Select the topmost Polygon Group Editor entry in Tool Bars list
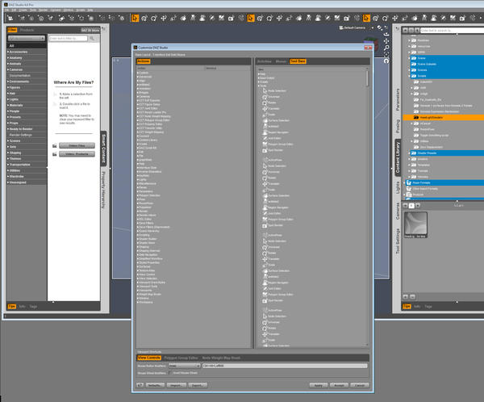Viewport: 484px width, 402px height. point(277,144)
